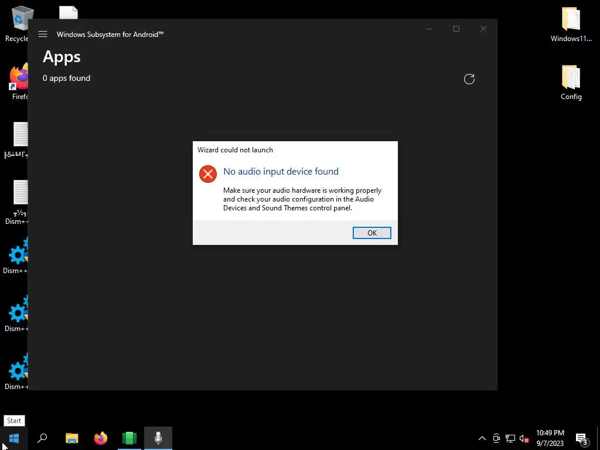Viewport: 600px width, 450px height.
Task: Open File Explorer from the taskbar
Action: pos(71,438)
